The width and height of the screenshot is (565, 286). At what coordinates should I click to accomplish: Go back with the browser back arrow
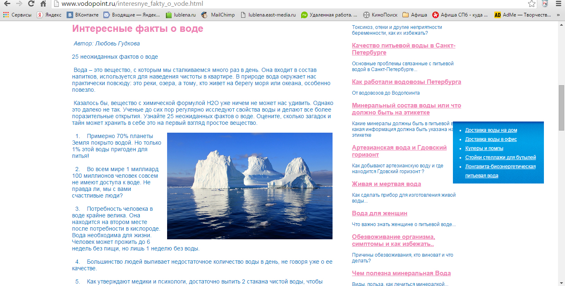coord(7,4)
